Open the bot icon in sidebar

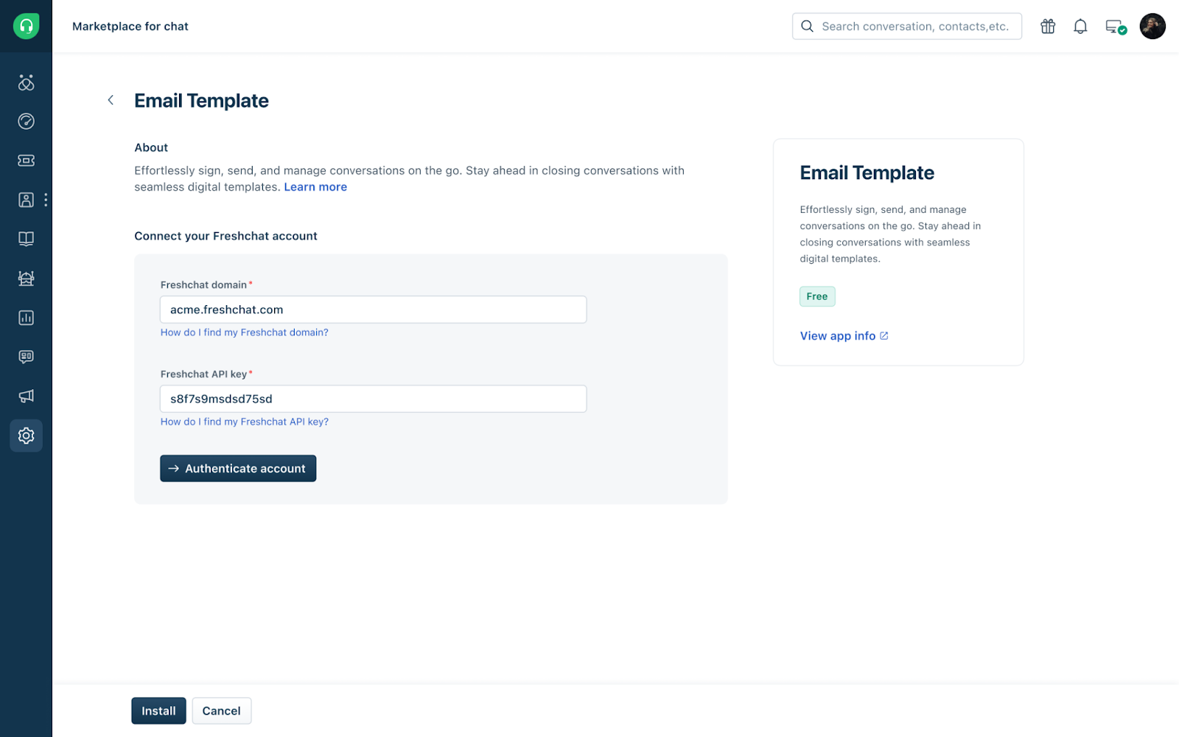point(26,279)
